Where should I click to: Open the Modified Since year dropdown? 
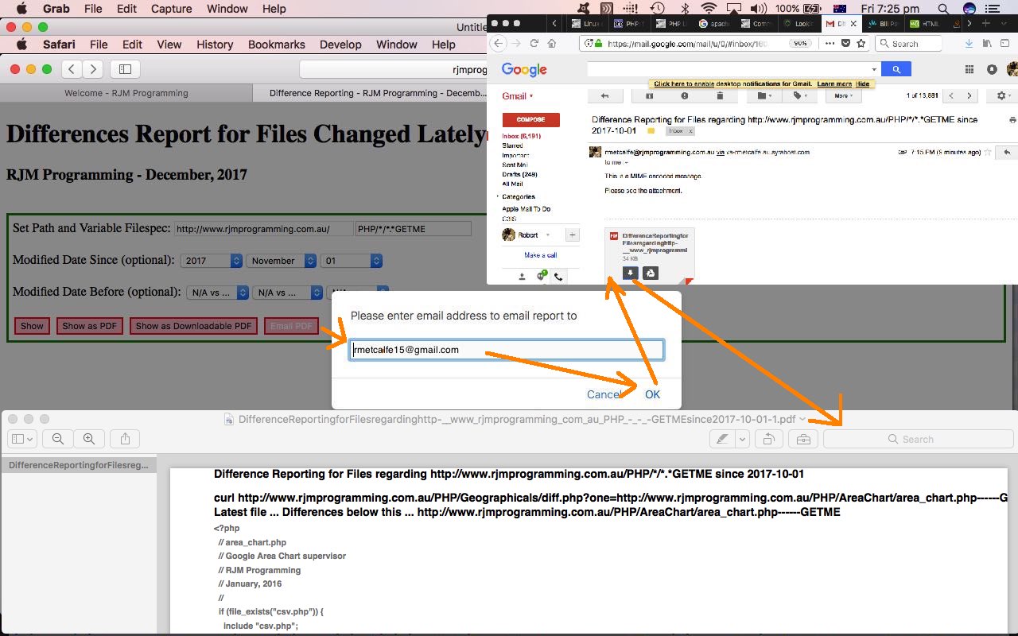coord(212,261)
